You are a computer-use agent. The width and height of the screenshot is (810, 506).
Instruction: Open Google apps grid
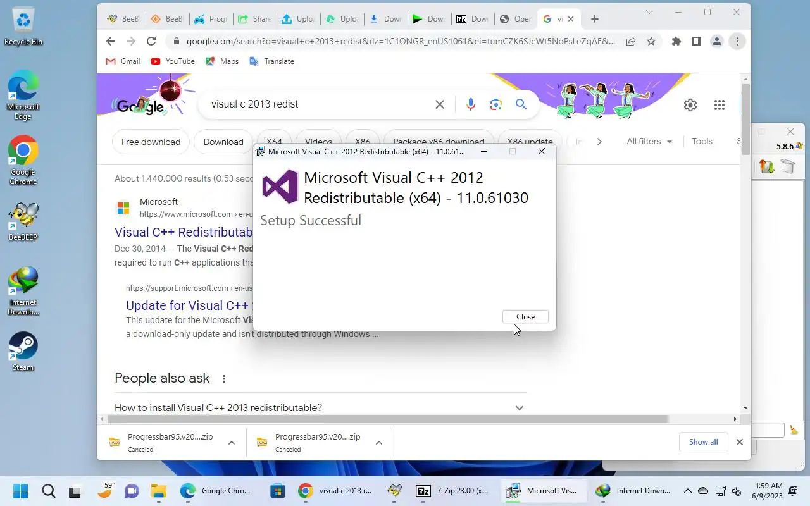click(x=720, y=105)
